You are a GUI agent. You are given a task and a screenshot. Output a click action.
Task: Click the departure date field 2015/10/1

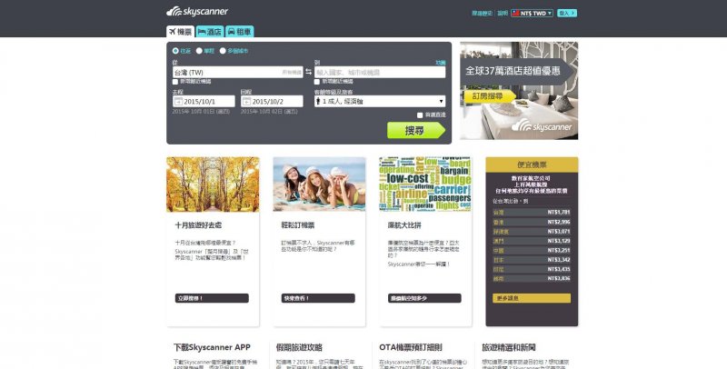[204, 101]
